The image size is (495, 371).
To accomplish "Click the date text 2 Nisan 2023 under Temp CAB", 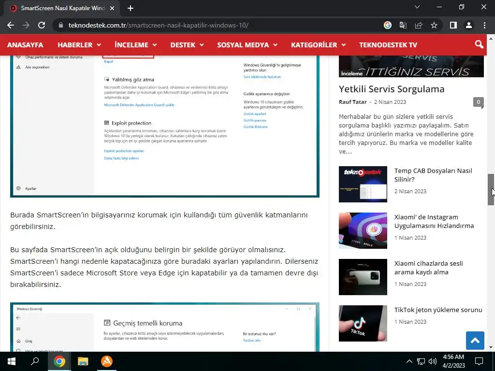I will tap(410, 191).
